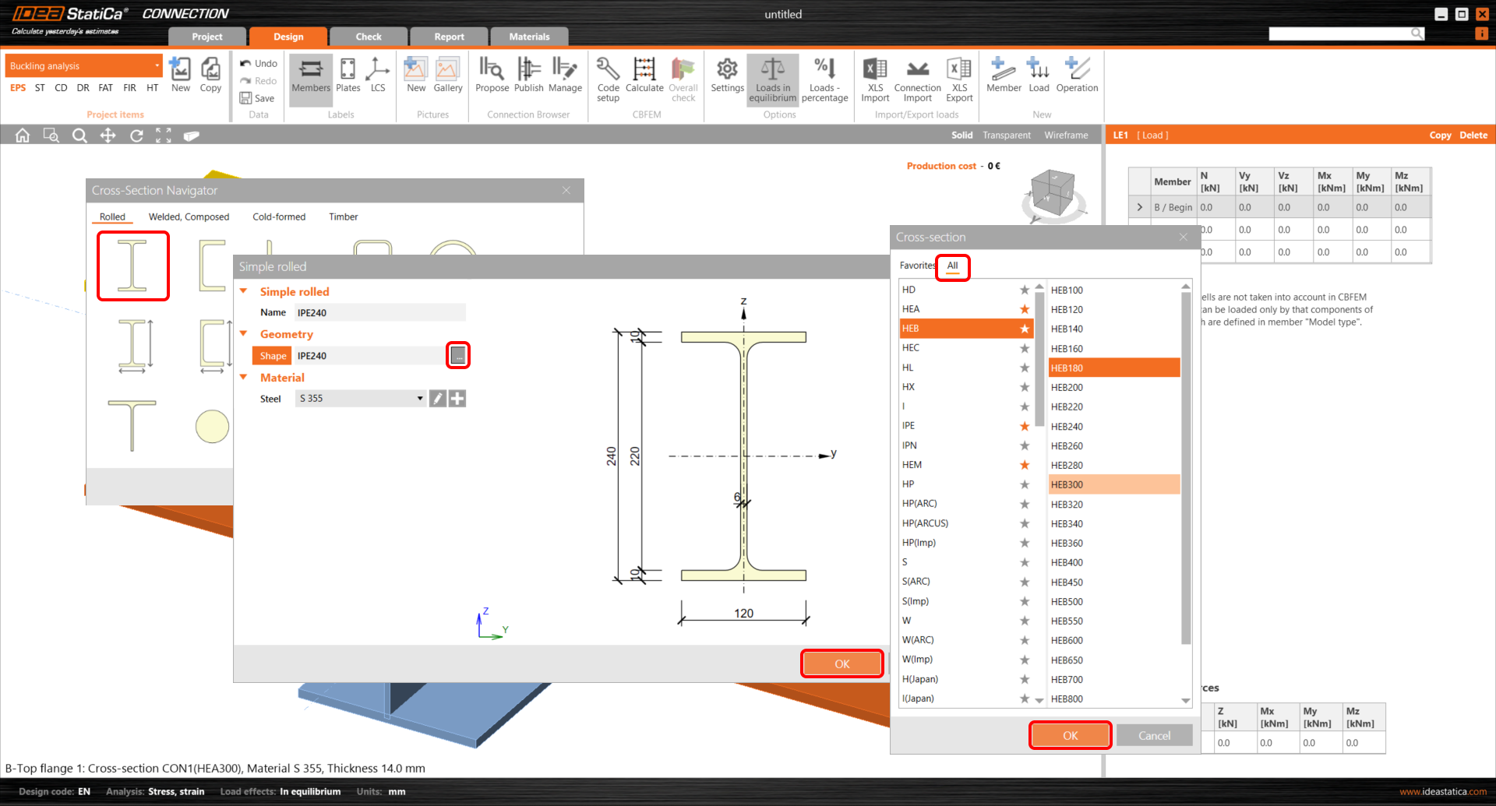Image resolution: width=1496 pixels, height=806 pixels.
Task: Toggle favorite star for HEA
Action: point(1025,309)
